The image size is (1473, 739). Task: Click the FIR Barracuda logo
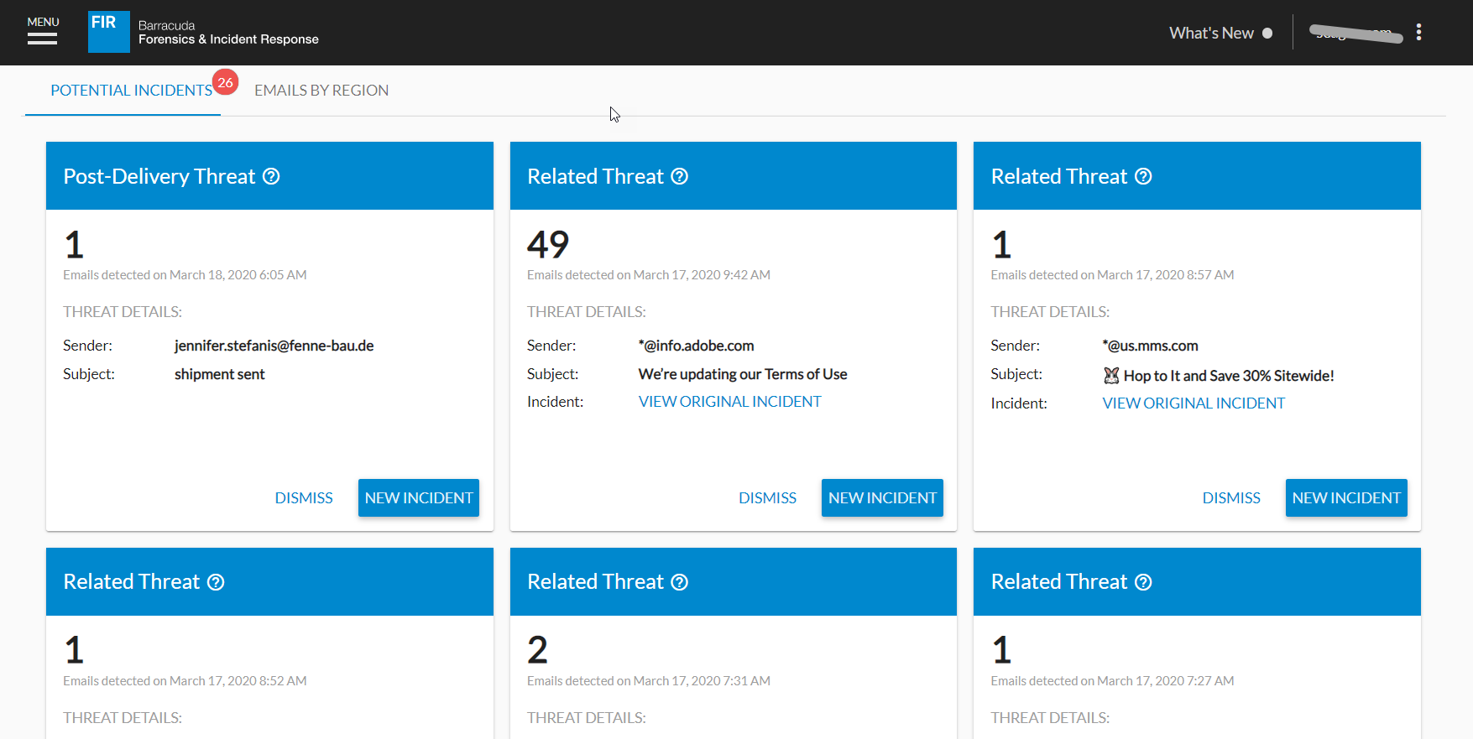click(x=109, y=32)
